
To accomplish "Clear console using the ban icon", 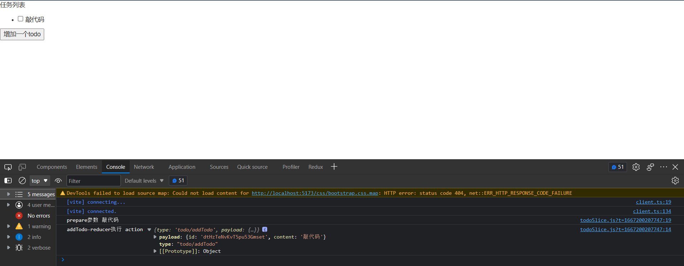I will 22,181.
